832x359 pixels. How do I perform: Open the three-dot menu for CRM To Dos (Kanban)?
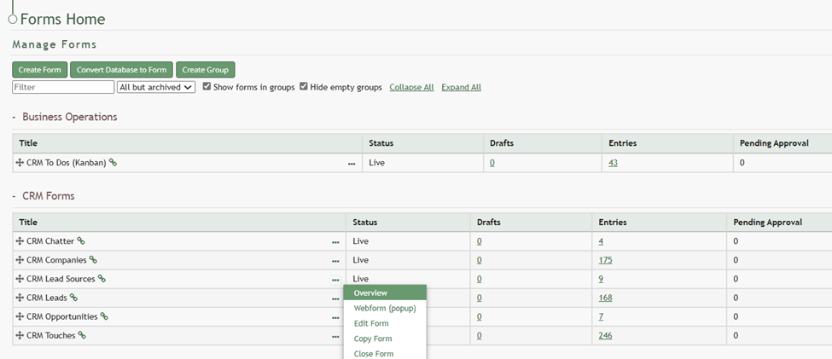tap(352, 163)
